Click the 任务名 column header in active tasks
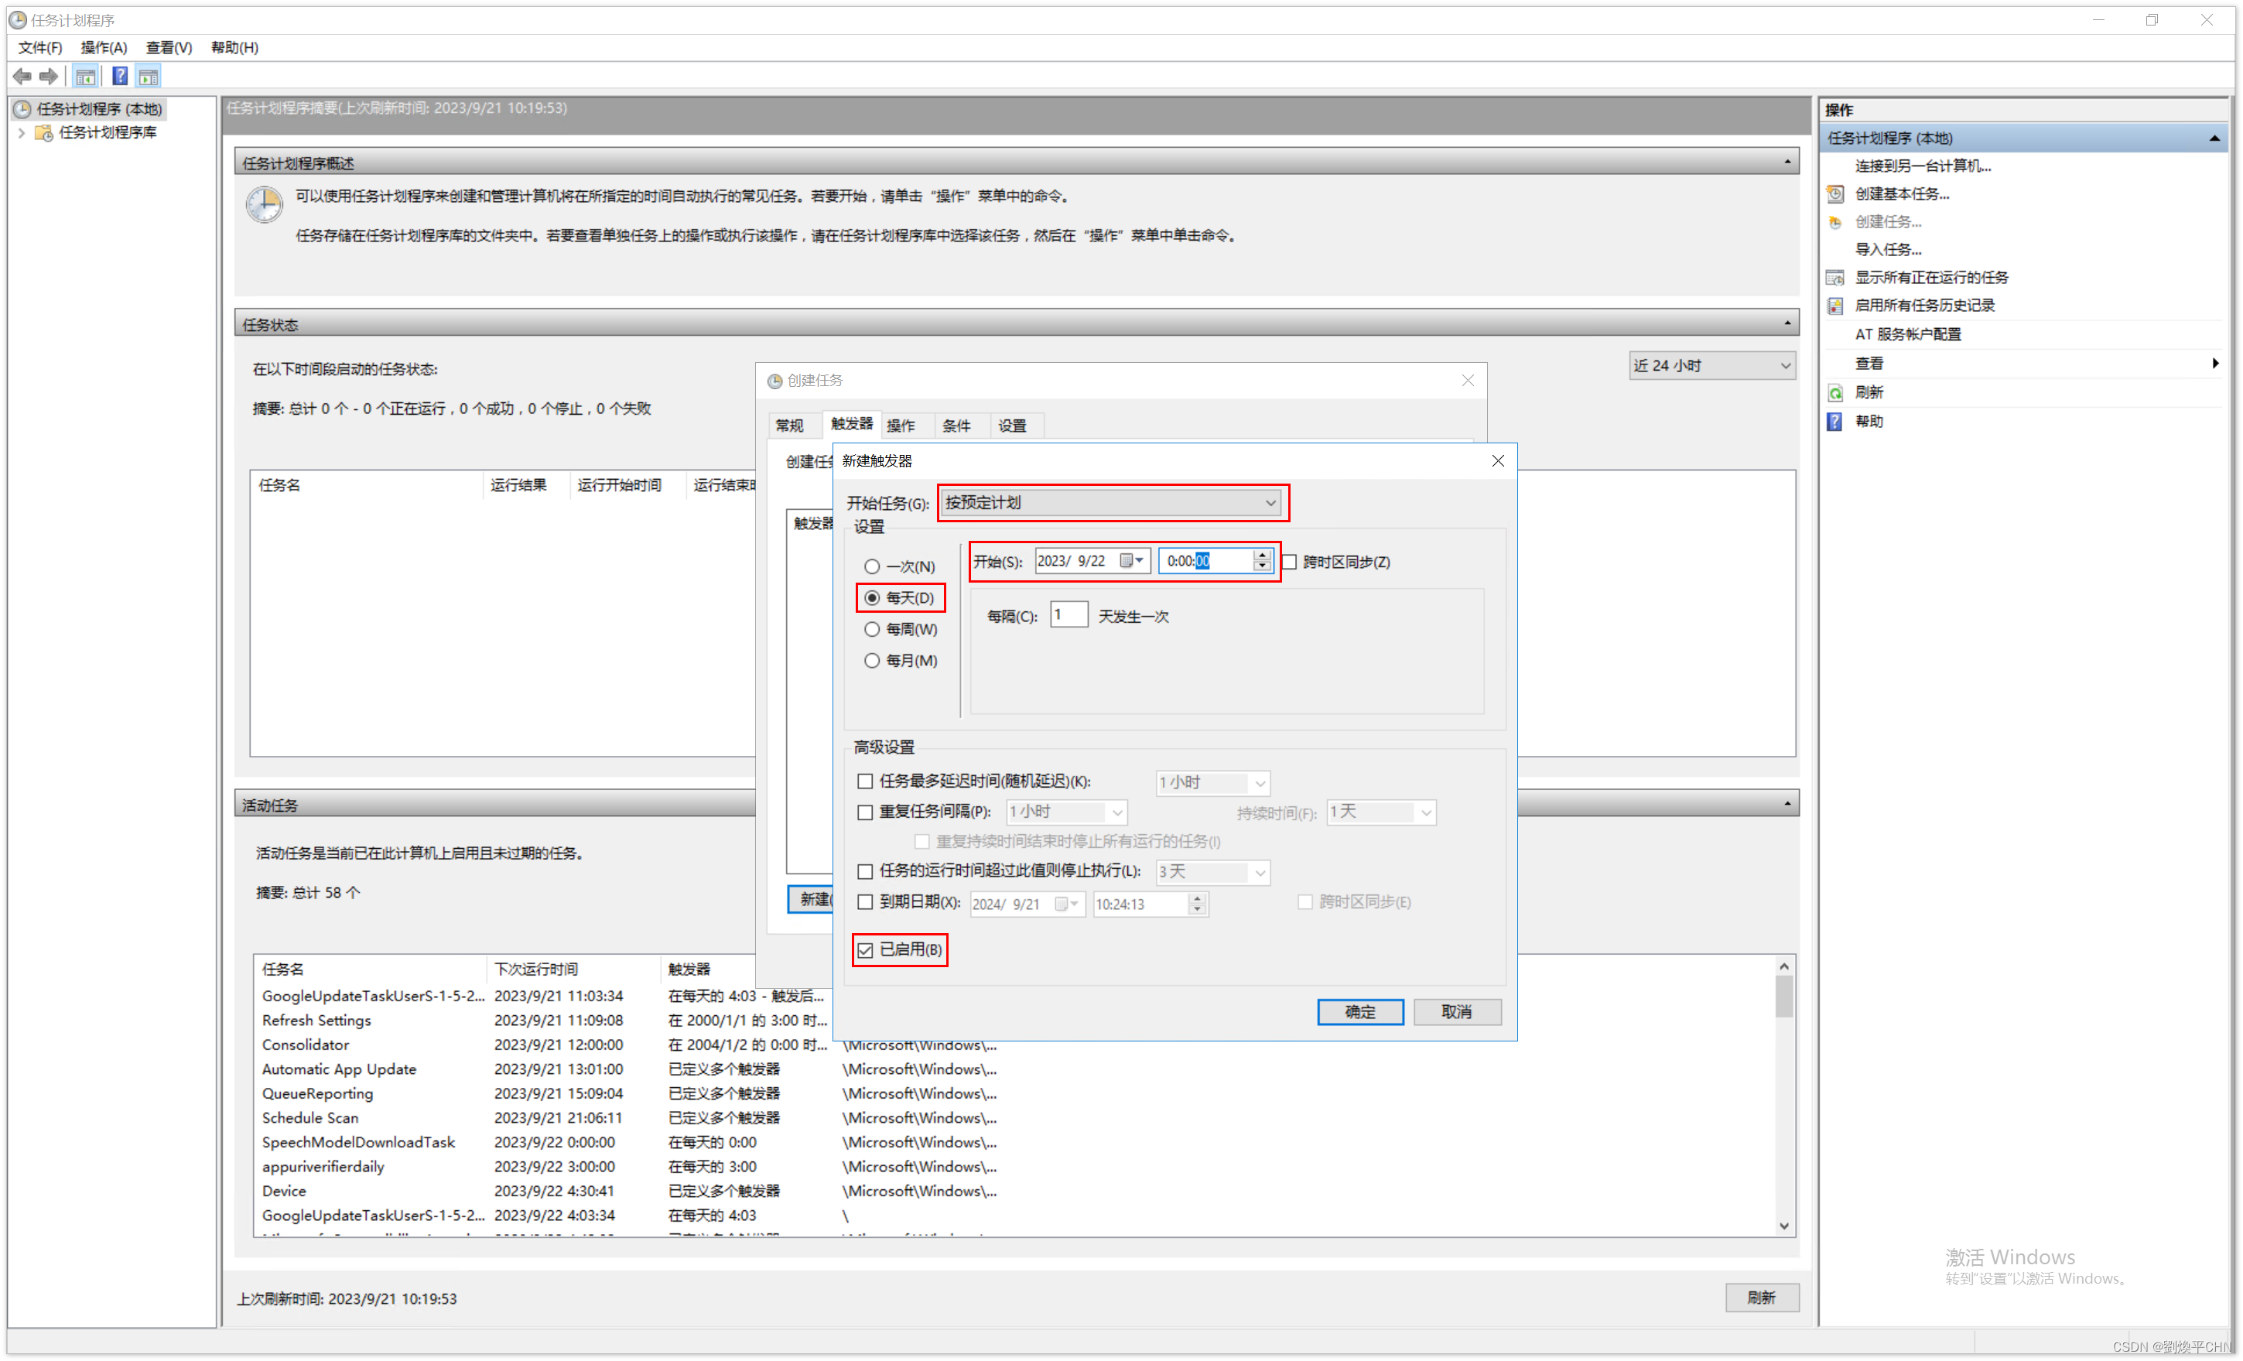The image size is (2243, 1361). pos(371,969)
